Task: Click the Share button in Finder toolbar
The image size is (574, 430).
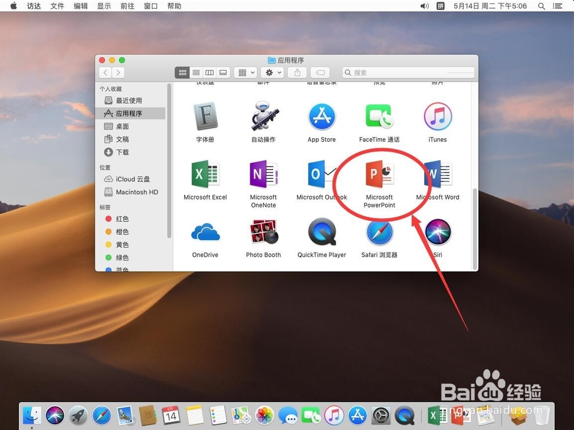Action: click(297, 72)
